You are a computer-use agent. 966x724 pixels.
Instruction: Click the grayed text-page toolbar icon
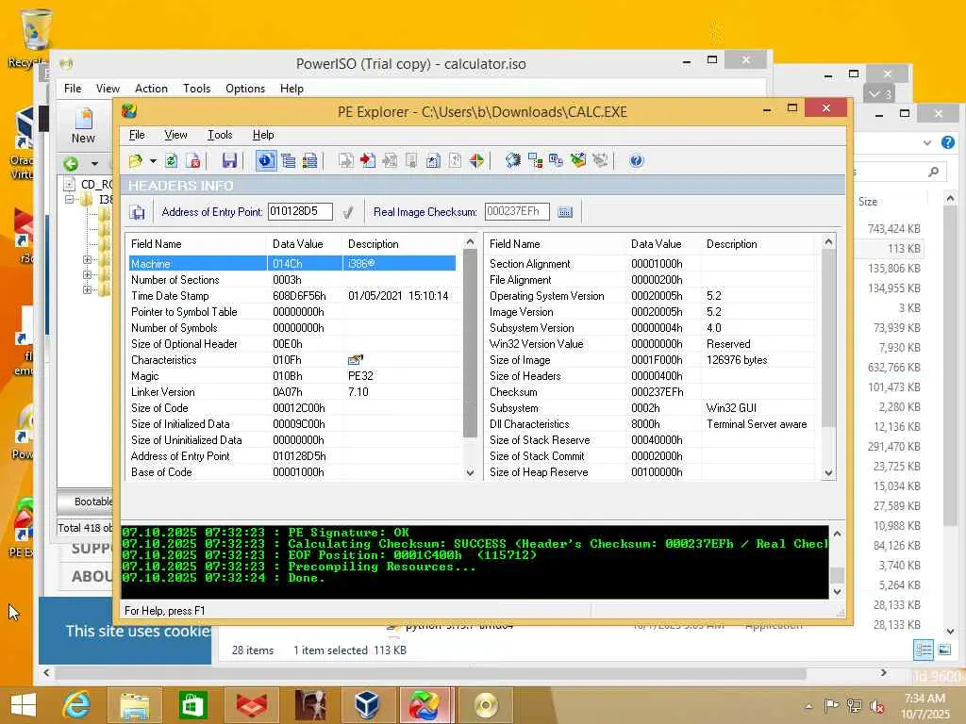coord(411,161)
